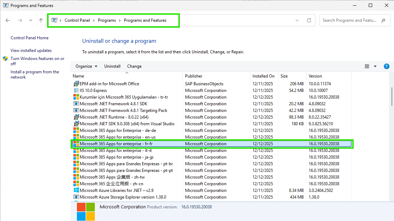Viewport: 394px width, 221px height.
Task: Click the Microsoft .NET SDK 9.0.308 icon
Action: 76,124
